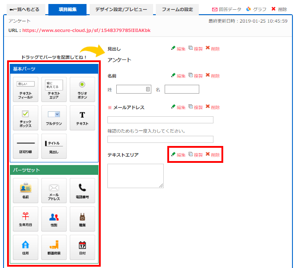Click the date (日付) calendar part set
Image resolution: width=296 pixels, height=268 pixels.
(x=82, y=247)
